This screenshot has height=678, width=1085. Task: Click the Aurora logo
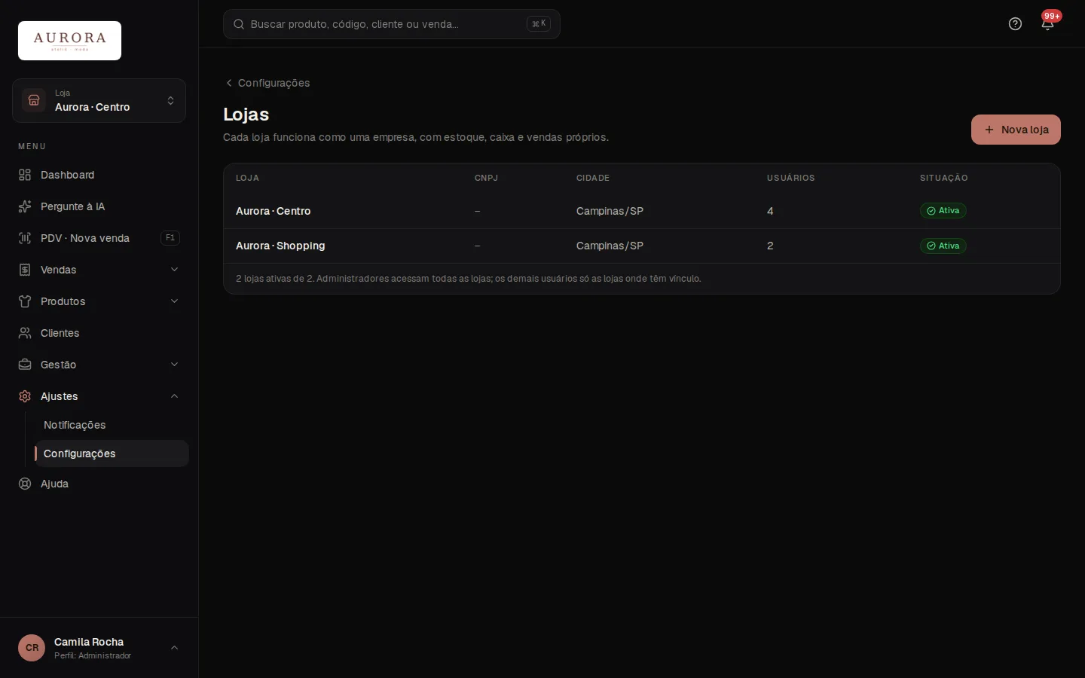point(69,41)
